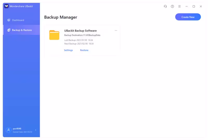Minimize the UBackit window
The image size is (208, 140).
click(x=187, y=6)
